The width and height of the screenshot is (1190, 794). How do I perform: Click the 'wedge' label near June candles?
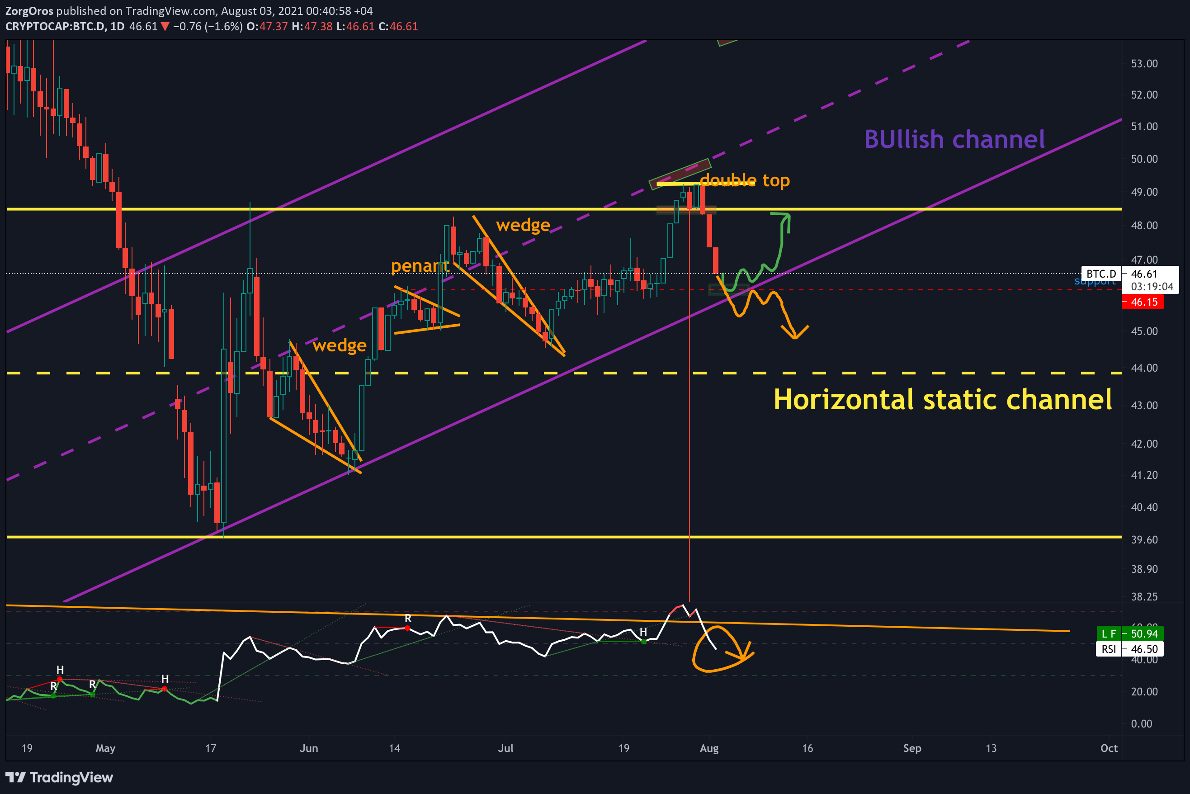339,345
